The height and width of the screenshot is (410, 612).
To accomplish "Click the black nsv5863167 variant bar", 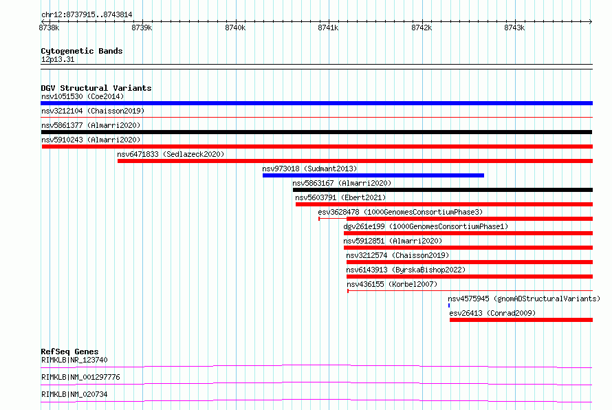I will coord(443,190).
